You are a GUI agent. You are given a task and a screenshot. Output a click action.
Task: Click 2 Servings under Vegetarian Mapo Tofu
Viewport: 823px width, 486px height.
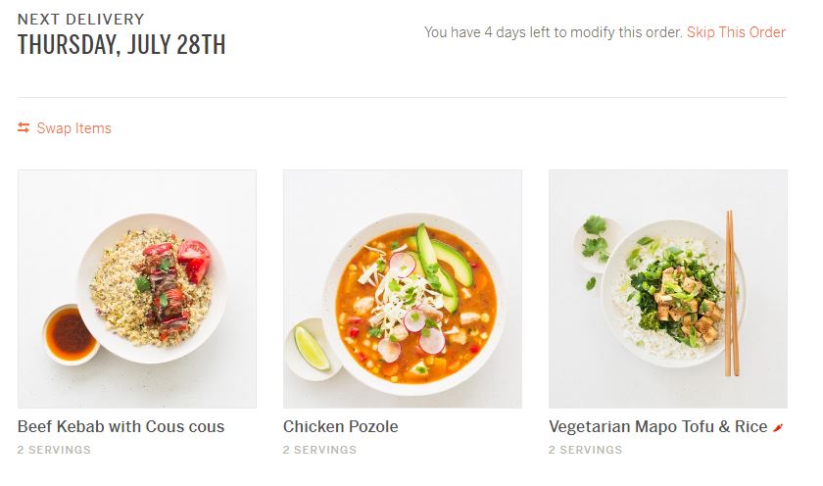585,451
